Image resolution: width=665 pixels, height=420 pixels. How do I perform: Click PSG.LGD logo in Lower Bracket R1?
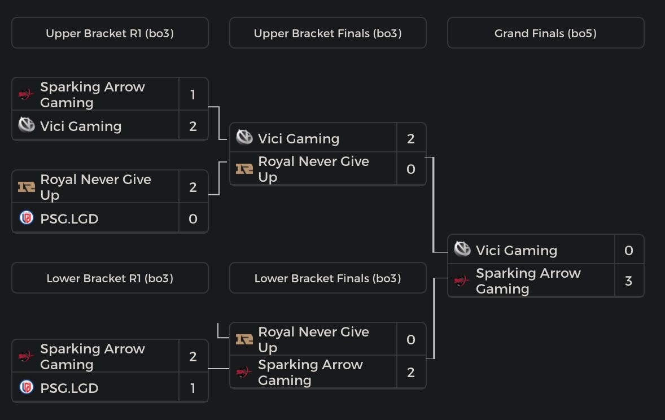pyautogui.click(x=26, y=387)
